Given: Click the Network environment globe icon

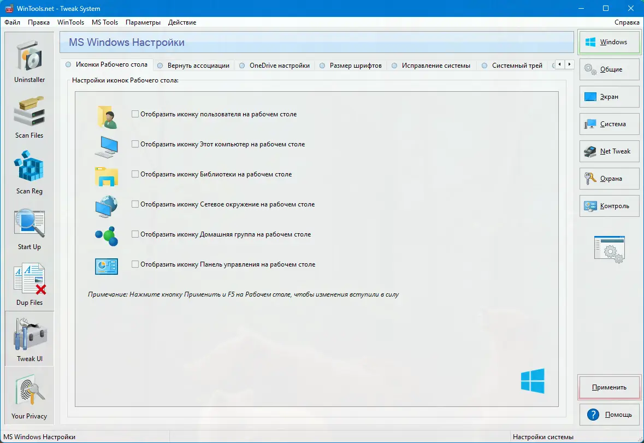Looking at the screenshot, I should tap(107, 206).
